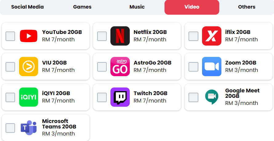Click the iflix logo icon

tap(212, 36)
